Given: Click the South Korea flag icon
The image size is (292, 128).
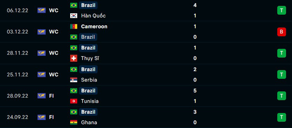Looking at the screenshot, I should (x=74, y=16).
